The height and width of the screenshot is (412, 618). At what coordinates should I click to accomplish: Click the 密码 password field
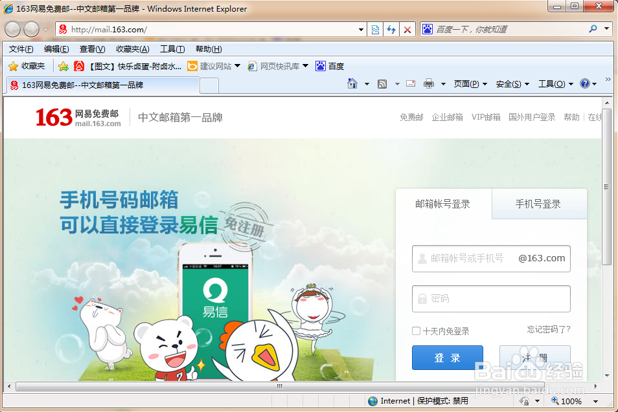(491, 299)
